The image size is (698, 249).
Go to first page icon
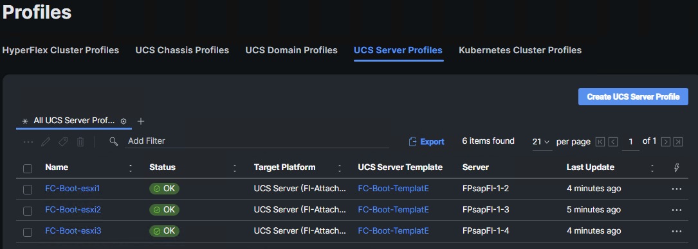click(600, 142)
